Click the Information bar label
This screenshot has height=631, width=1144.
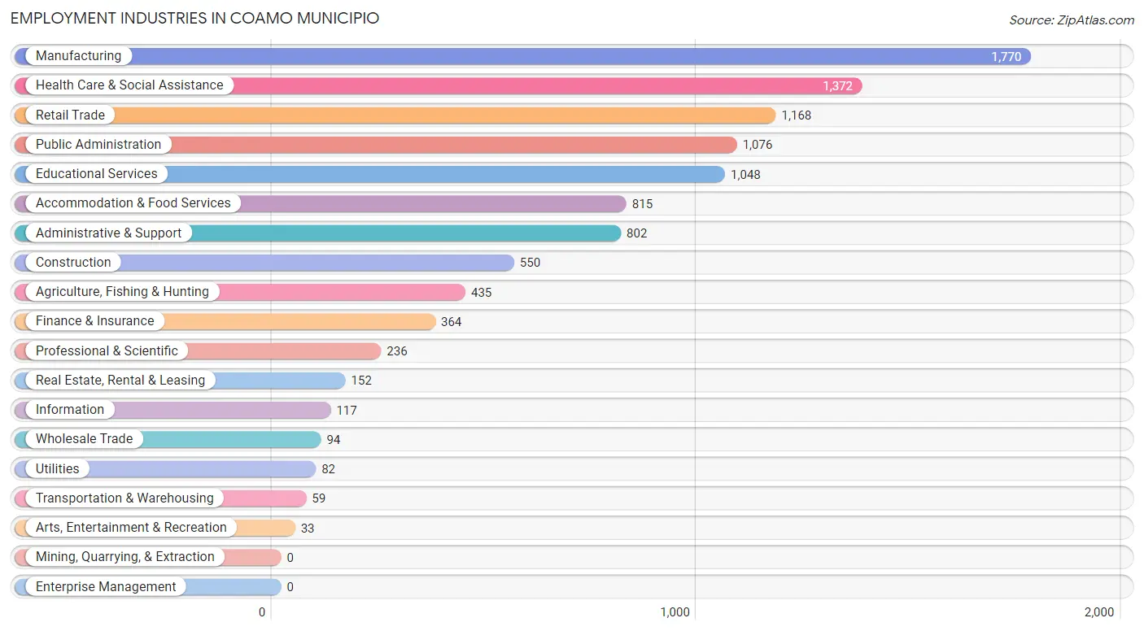coord(70,410)
